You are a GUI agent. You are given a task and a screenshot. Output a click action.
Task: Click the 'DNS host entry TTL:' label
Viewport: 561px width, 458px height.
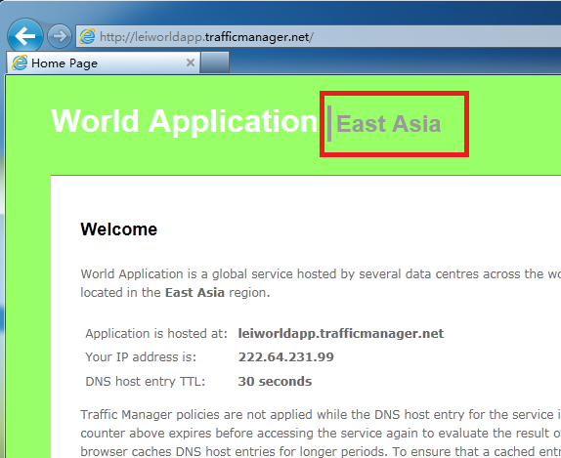(146, 382)
